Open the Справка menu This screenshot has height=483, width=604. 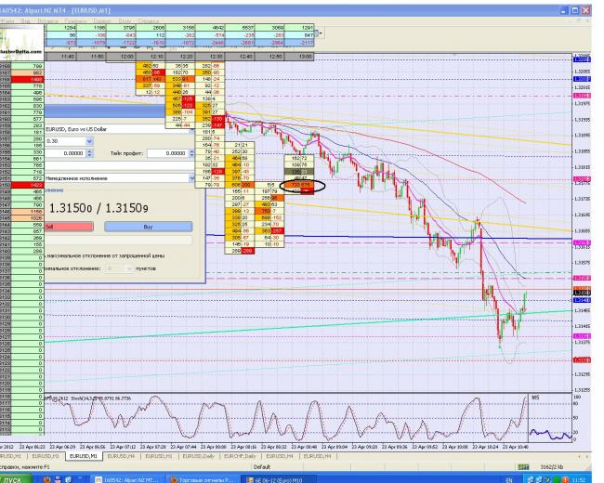coord(148,20)
